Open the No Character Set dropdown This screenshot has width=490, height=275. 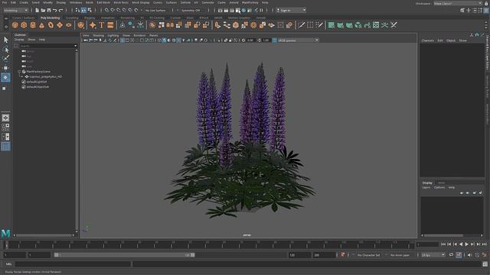coord(368,255)
